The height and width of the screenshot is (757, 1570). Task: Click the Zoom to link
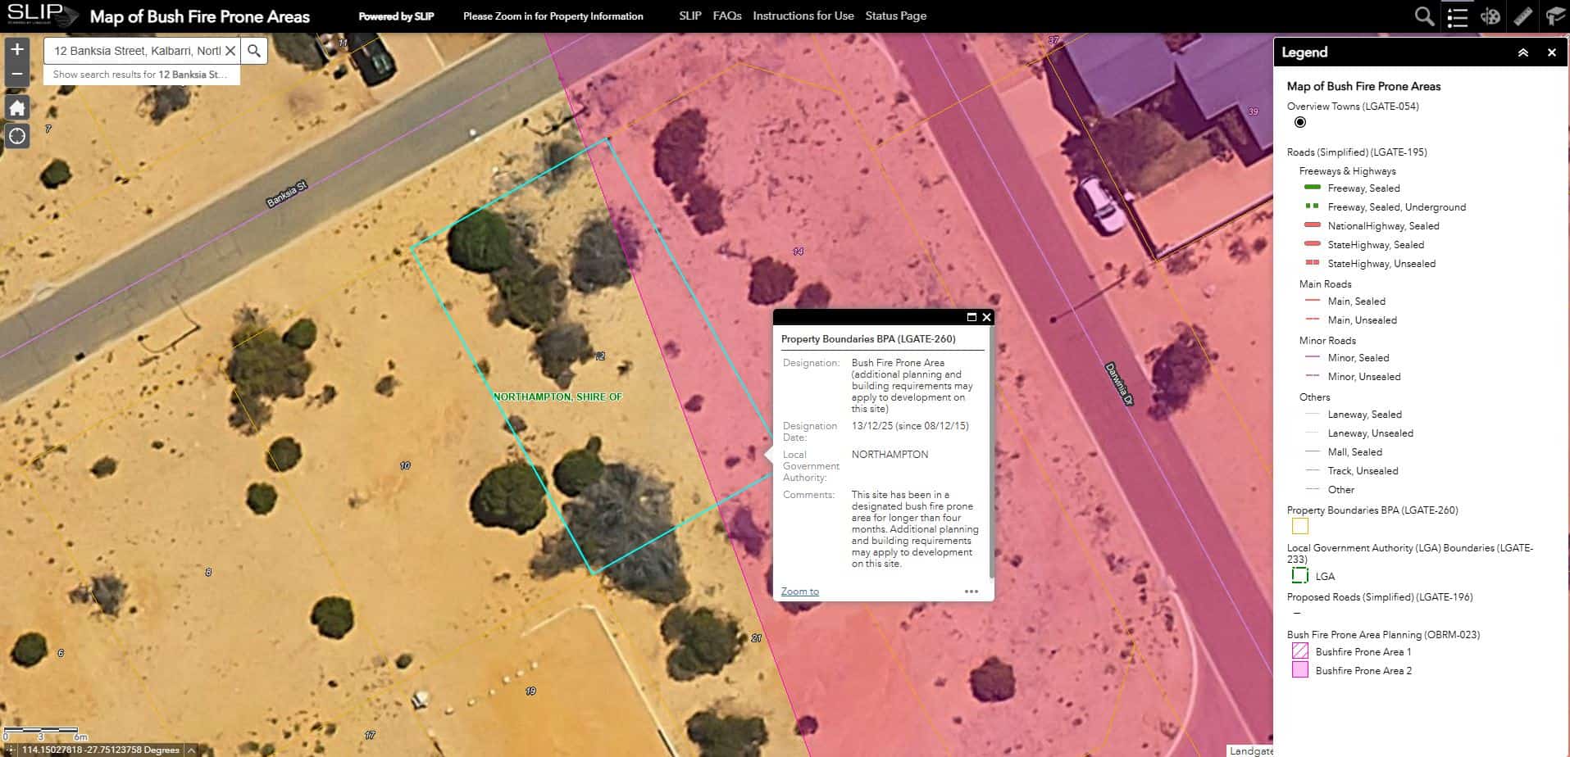click(x=799, y=592)
